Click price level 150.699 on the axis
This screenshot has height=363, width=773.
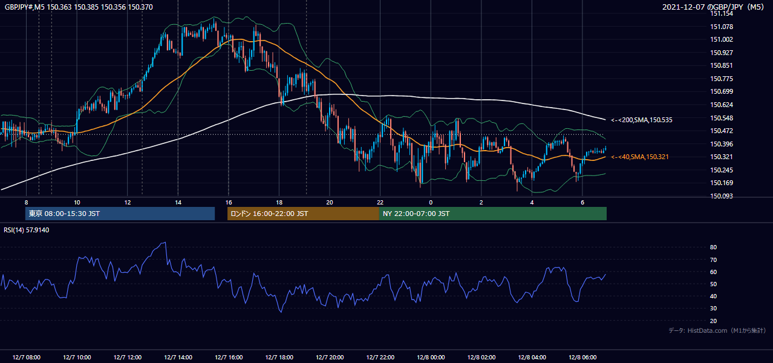click(721, 91)
